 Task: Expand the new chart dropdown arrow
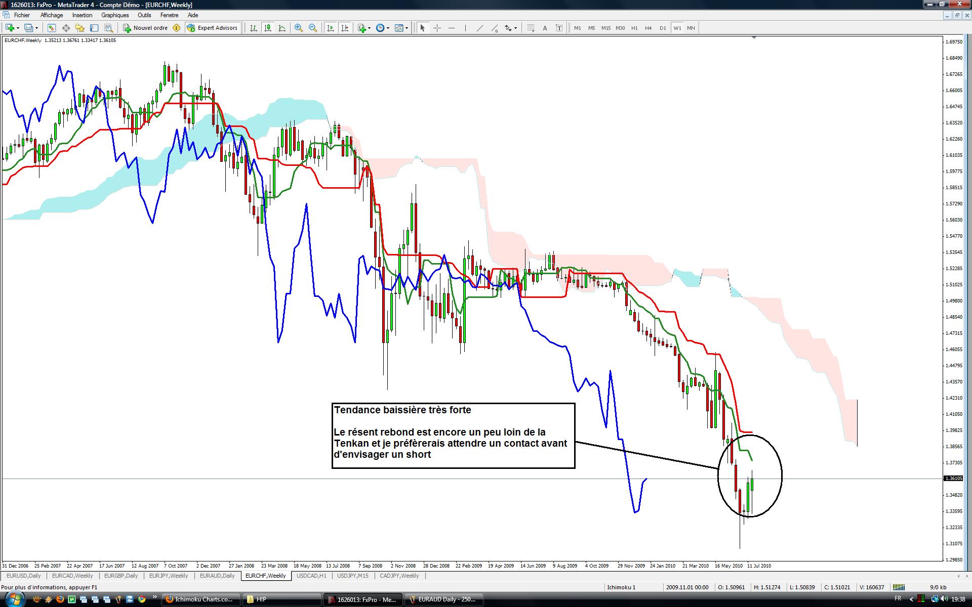pyautogui.click(x=18, y=28)
